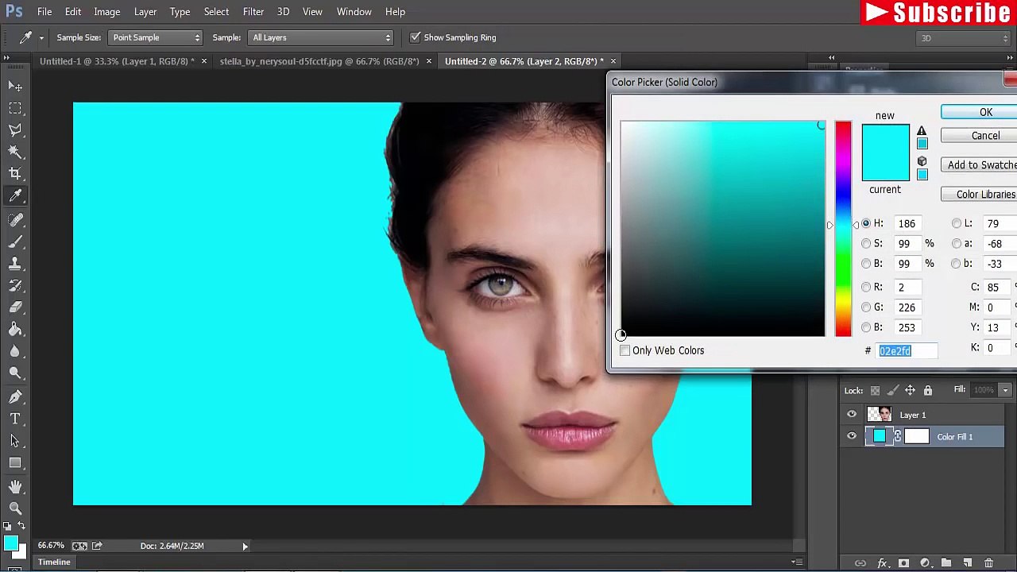
Task: Open the Window menu
Action: tap(354, 12)
